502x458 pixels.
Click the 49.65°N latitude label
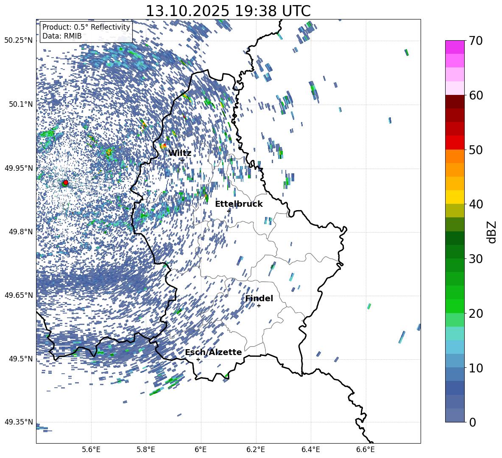pos(19,295)
